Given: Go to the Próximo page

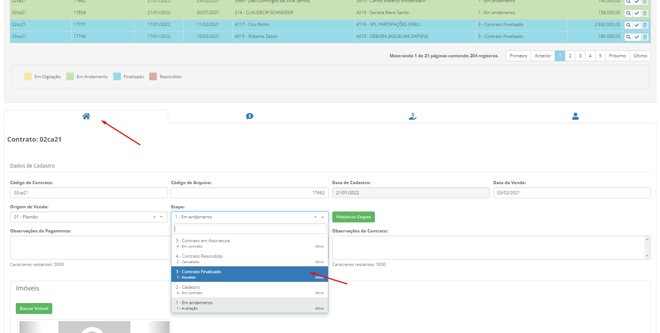Looking at the screenshot, I should click(x=617, y=56).
